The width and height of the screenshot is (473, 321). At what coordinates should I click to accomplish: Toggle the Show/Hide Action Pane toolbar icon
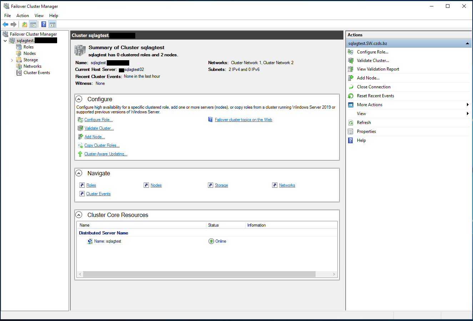52,24
